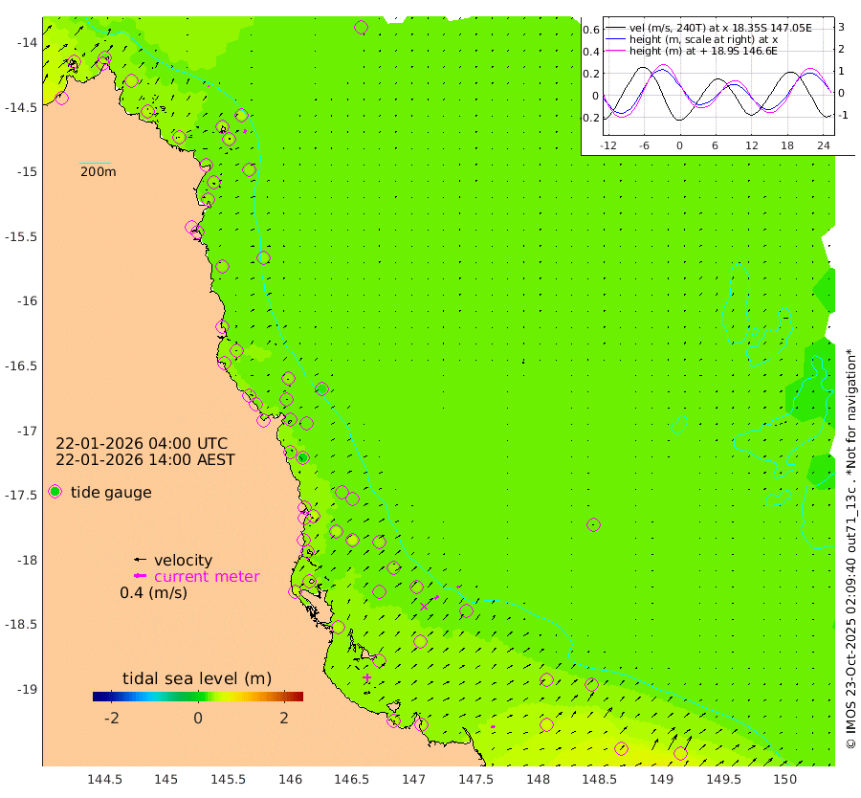The height and width of the screenshot is (798, 861).
Task: Click the longitude label '146.5'
Action: (x=351, y=779)
